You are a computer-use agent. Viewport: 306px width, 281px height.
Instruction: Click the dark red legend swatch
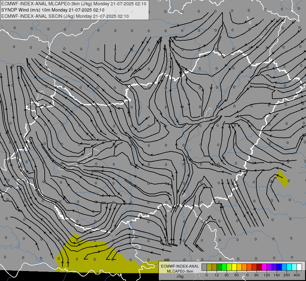[x=259, y=267]
